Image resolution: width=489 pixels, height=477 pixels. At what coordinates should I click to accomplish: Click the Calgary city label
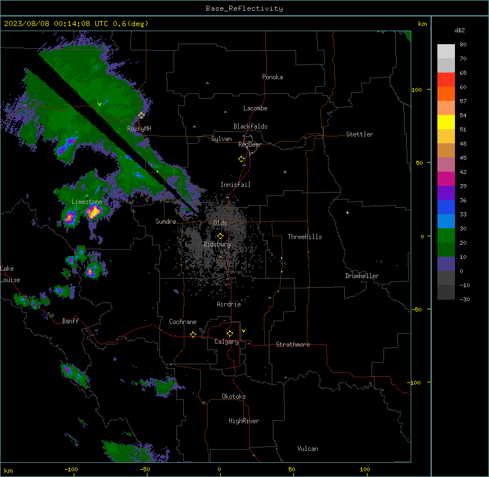click(226, 342)
